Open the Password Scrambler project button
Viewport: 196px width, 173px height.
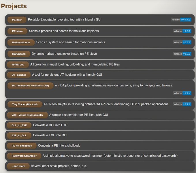pos(24,156)
